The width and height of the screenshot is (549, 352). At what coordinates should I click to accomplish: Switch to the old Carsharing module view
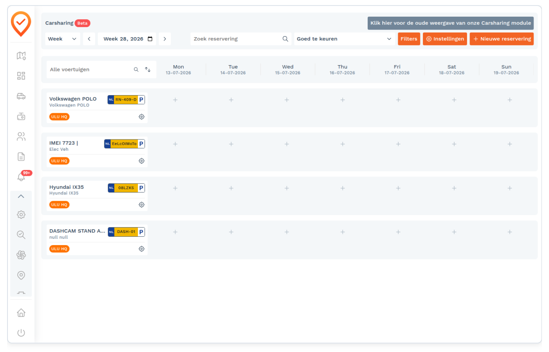point(451,23)
